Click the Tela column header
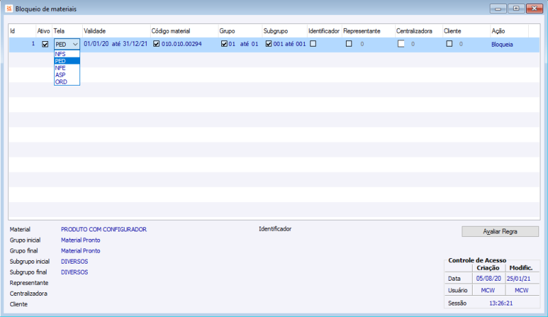The width and height of the screenshot is (548, 317). pos(67,31)
